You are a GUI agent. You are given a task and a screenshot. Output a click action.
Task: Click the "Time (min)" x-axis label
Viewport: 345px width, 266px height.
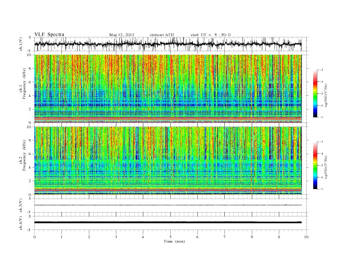[x=174, y=241]
